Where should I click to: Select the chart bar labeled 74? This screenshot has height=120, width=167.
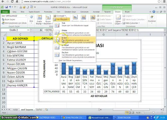[x=113, y=69]
